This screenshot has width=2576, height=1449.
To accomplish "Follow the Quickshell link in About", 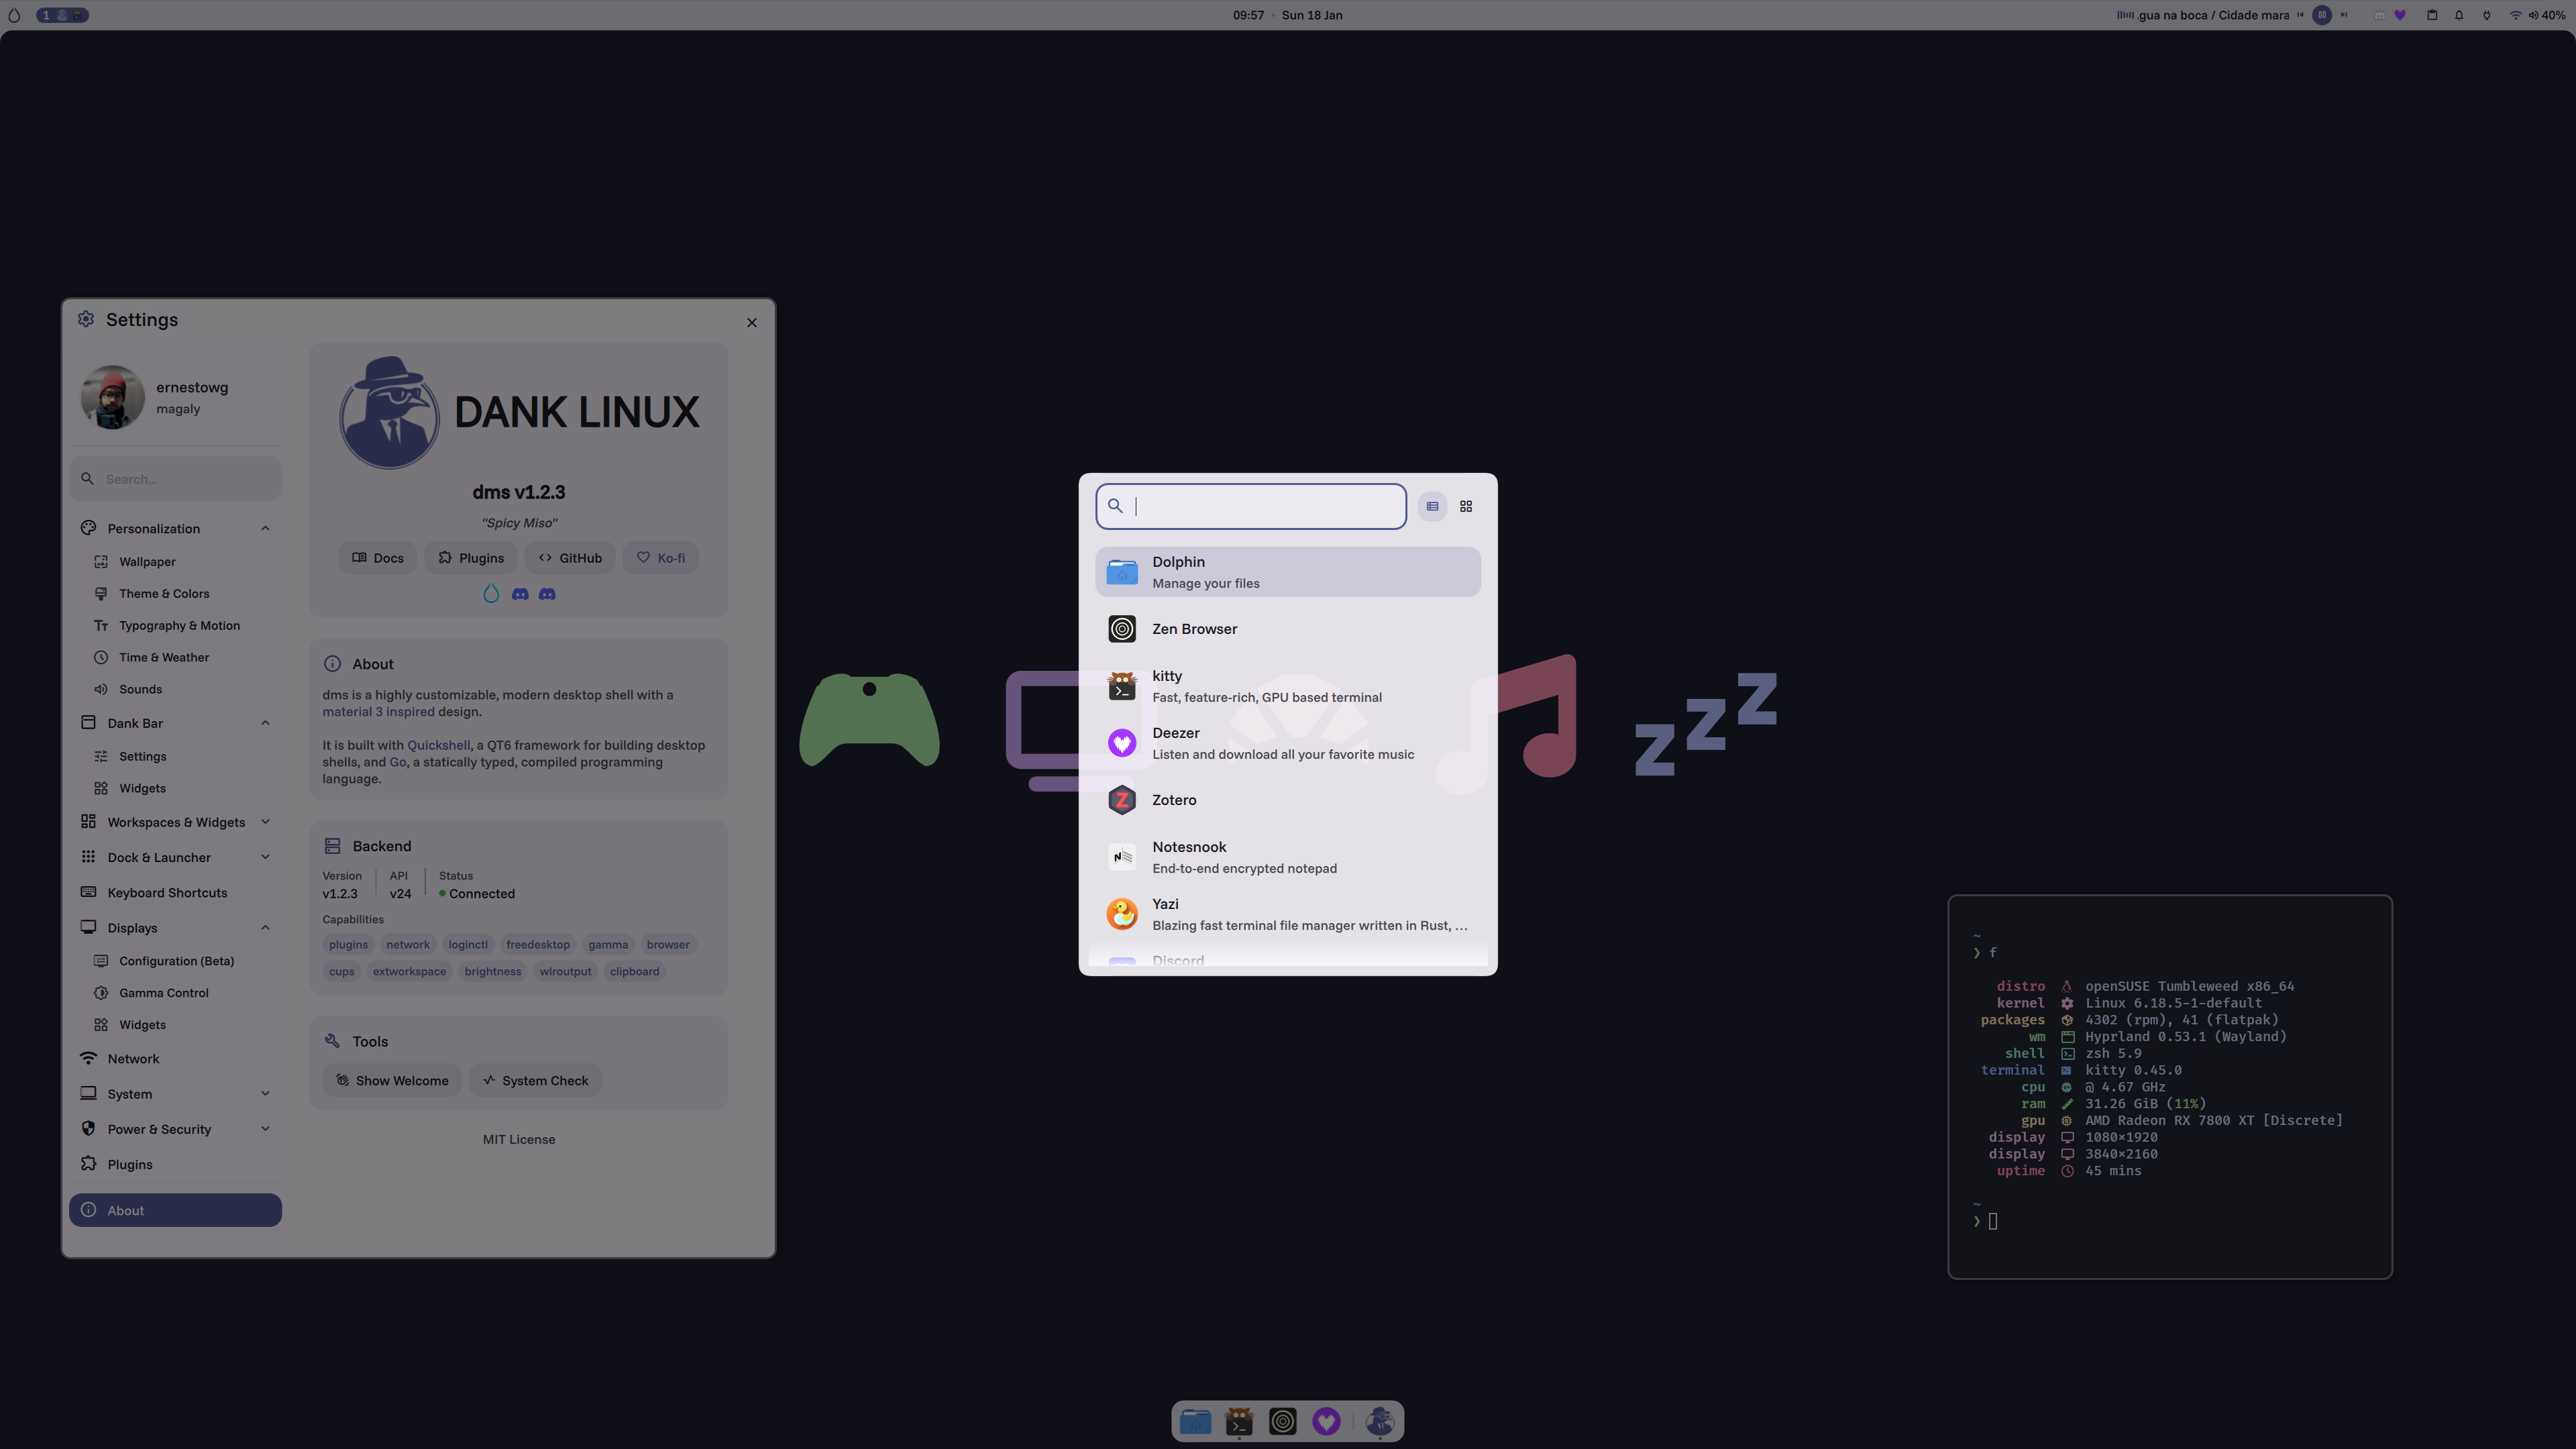I will pyautogui.click(x=438, y=745).
